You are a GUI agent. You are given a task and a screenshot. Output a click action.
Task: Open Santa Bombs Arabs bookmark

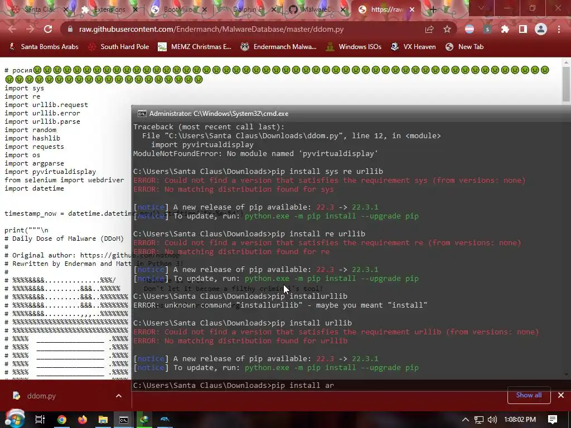(x=43, y=47)
